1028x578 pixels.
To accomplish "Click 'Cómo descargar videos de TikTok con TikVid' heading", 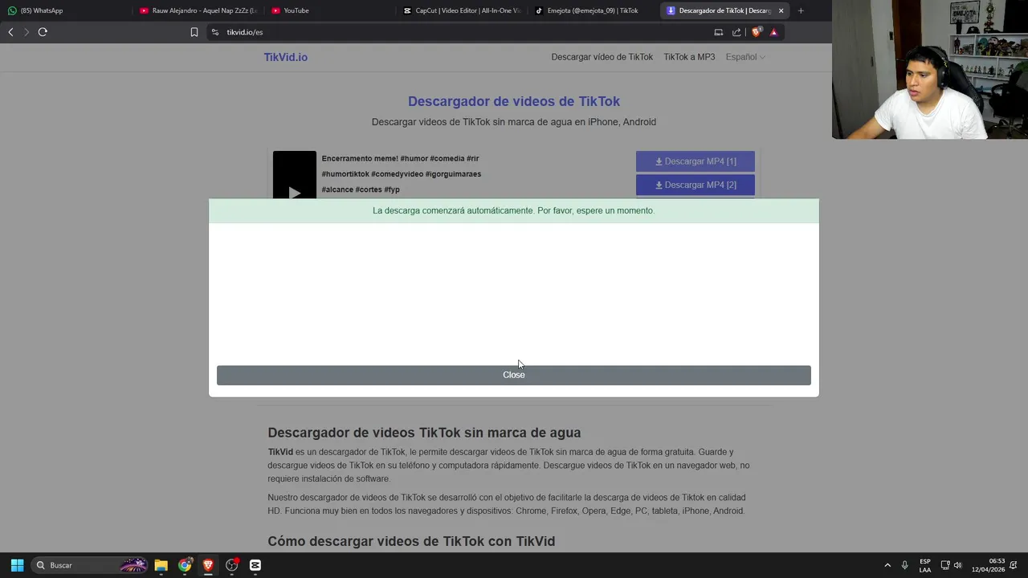I will (411, 541).
